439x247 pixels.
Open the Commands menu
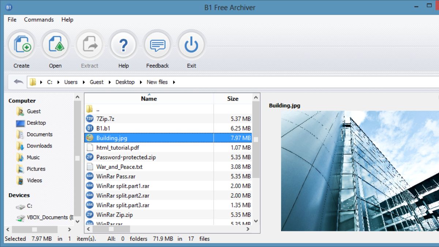(39, 20)
